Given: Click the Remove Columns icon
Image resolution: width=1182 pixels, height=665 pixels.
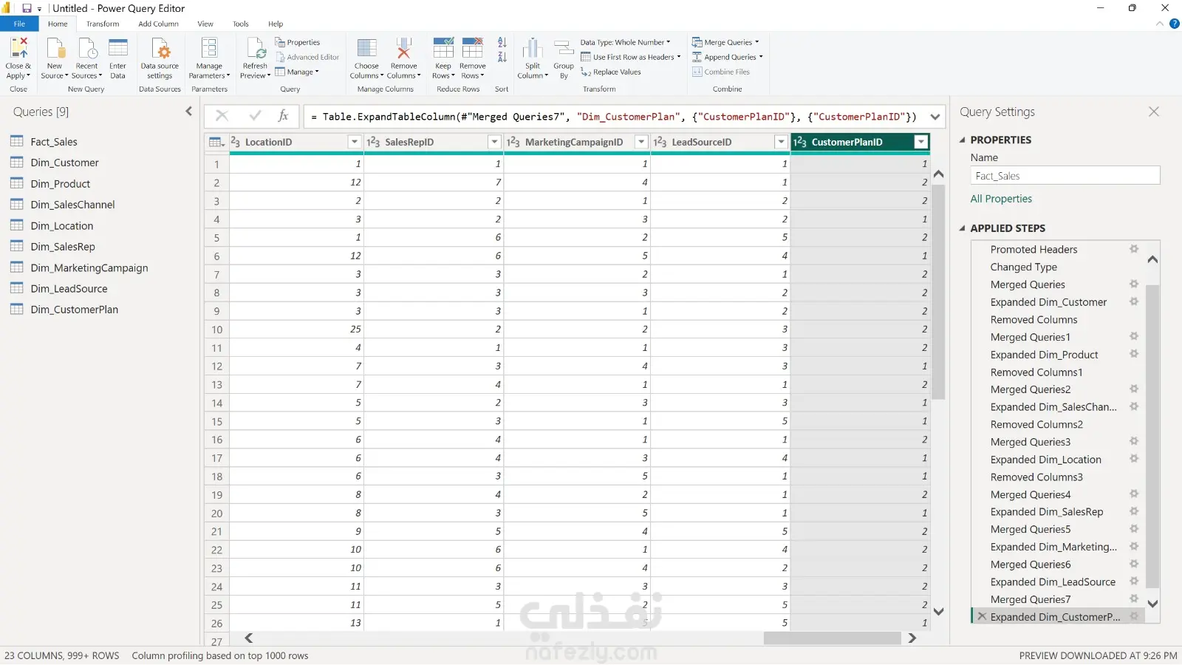Looking at the screenshot, I should click(x=403, y=49).
